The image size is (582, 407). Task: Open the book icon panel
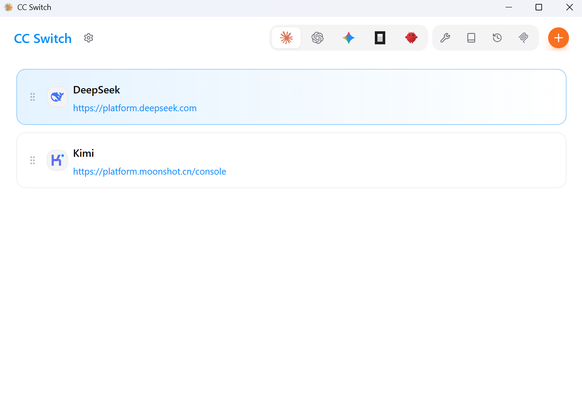coord(471,38)
